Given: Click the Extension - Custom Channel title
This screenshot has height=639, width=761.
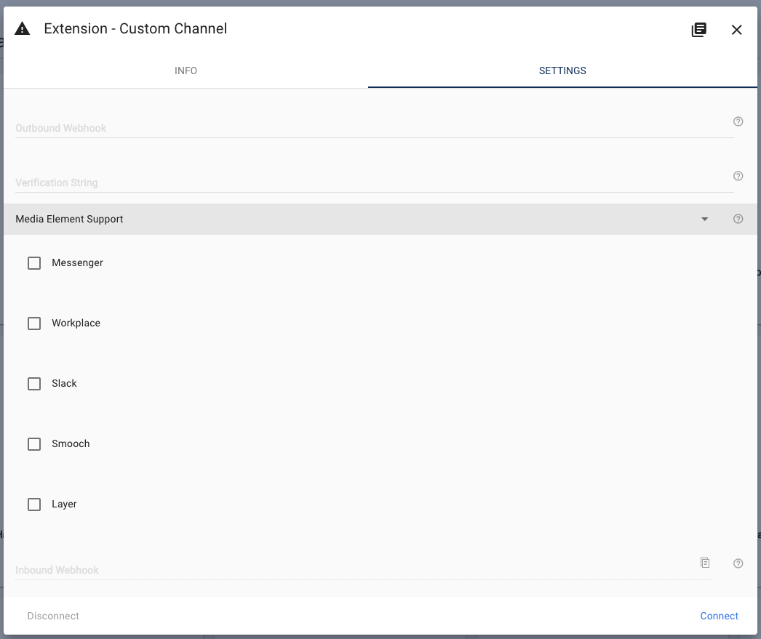Looking at the screenshot, I should (x=135, y=28).
